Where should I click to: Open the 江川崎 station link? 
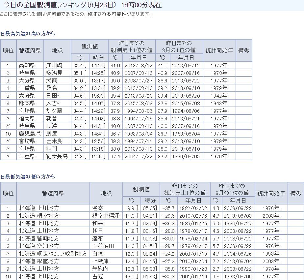click(x=54, y=65)
